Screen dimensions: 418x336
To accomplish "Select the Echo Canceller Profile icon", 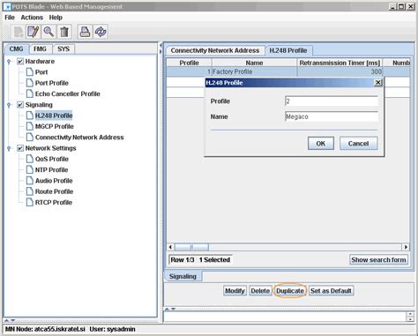I will tap(29, 93).
